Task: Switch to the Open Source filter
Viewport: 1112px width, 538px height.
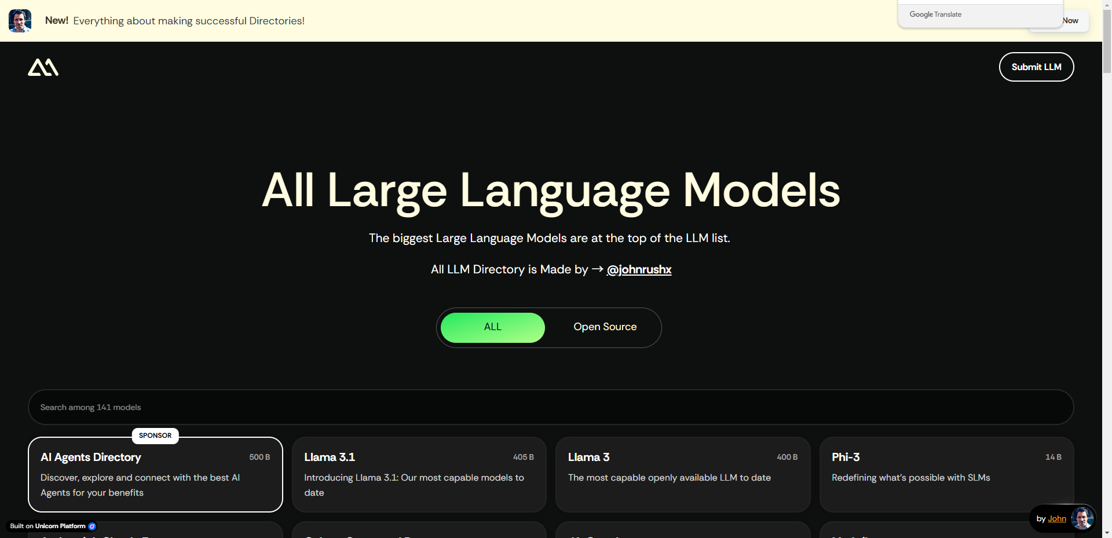Action: 605,327
